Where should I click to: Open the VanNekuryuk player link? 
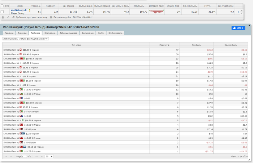coord(18,10)
